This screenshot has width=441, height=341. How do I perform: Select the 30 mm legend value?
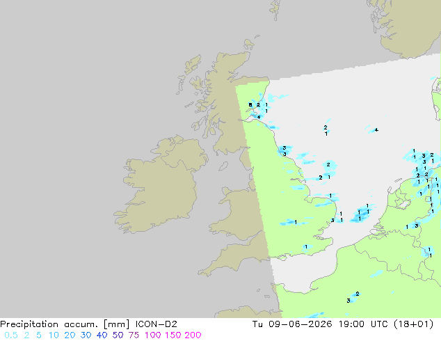[86, 335]
